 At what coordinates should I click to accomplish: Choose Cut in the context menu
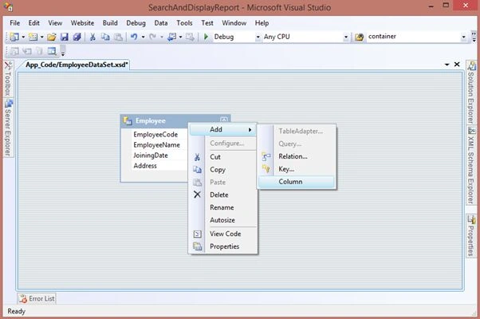click(x=222, y=157)
